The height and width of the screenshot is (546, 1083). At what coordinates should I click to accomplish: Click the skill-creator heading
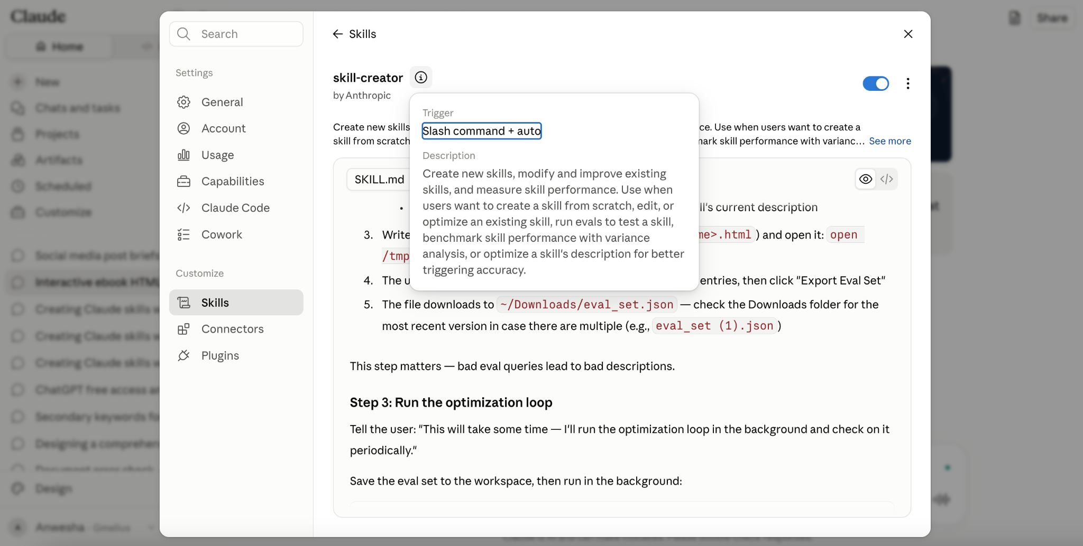[x=368, y=78]
